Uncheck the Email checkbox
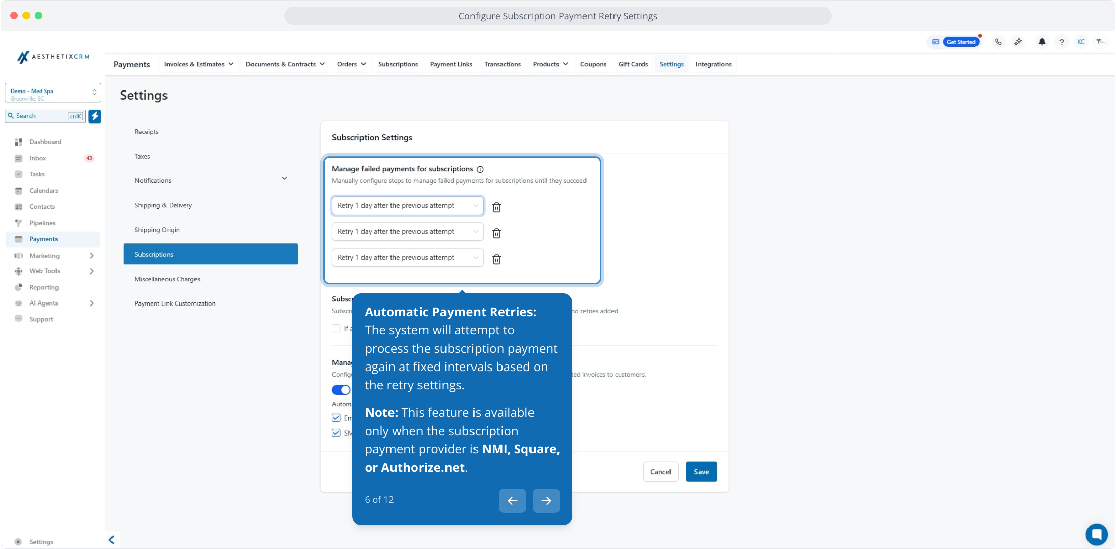This screenshot has height=549, width=1116. (336, 418)
